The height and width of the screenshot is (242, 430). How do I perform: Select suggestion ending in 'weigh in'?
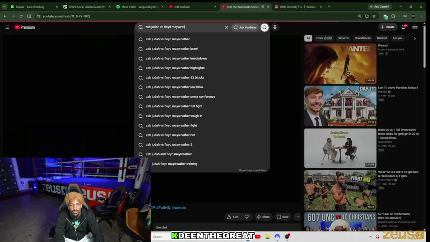tap(203, 116)
